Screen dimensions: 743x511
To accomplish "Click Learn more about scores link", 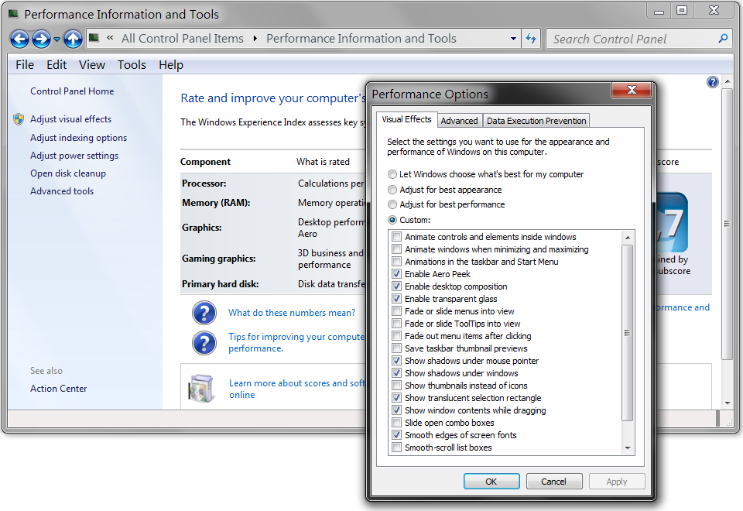I will coord(297,389).
